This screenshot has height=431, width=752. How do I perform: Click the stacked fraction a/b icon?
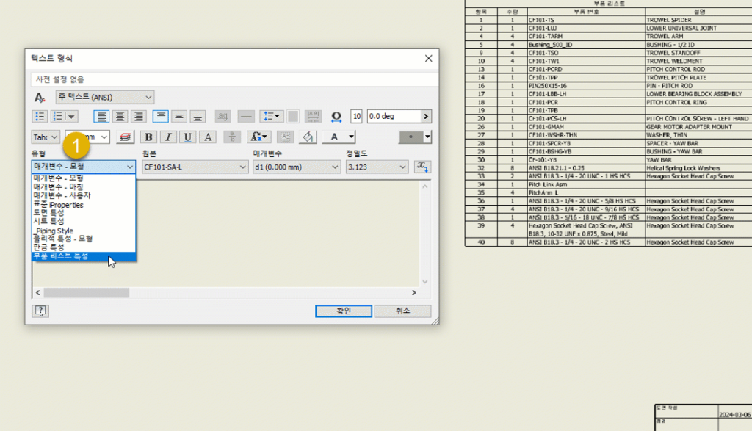[x=231, y=137]
